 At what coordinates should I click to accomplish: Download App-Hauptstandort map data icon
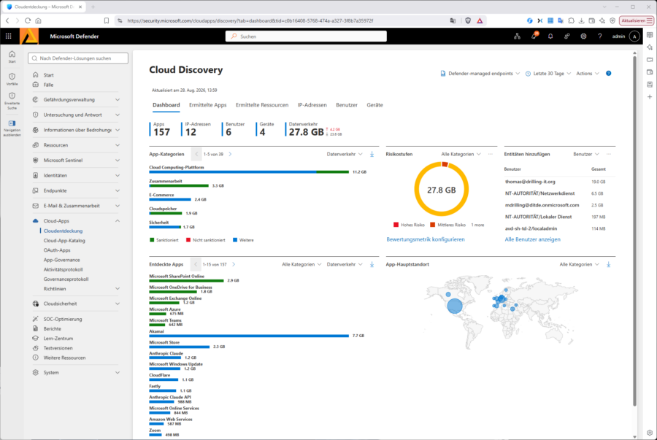point(608,264)
